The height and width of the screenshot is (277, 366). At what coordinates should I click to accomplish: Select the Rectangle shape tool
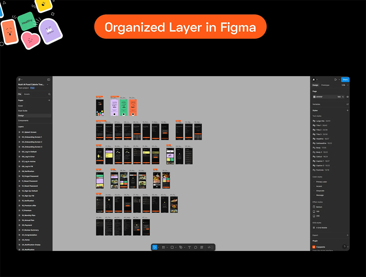(172, 247)
